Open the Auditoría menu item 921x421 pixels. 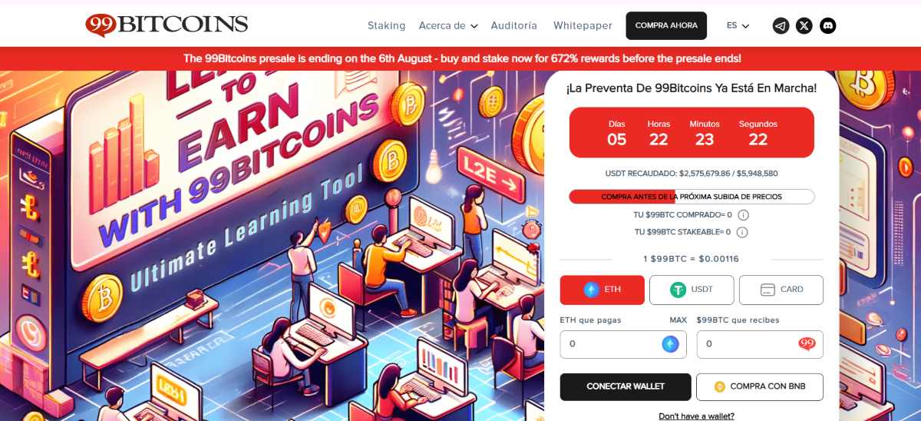[514, 25]
